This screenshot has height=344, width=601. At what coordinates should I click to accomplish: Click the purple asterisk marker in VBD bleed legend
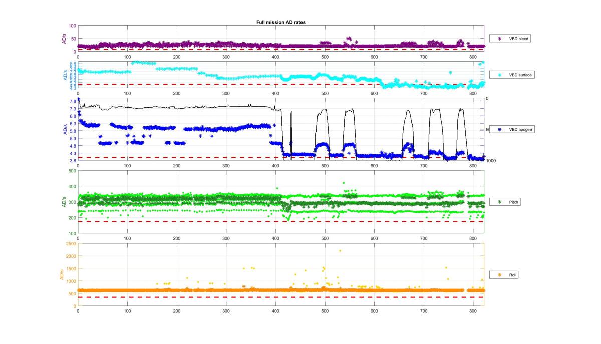pyautogui.click(x=499, y=38)
